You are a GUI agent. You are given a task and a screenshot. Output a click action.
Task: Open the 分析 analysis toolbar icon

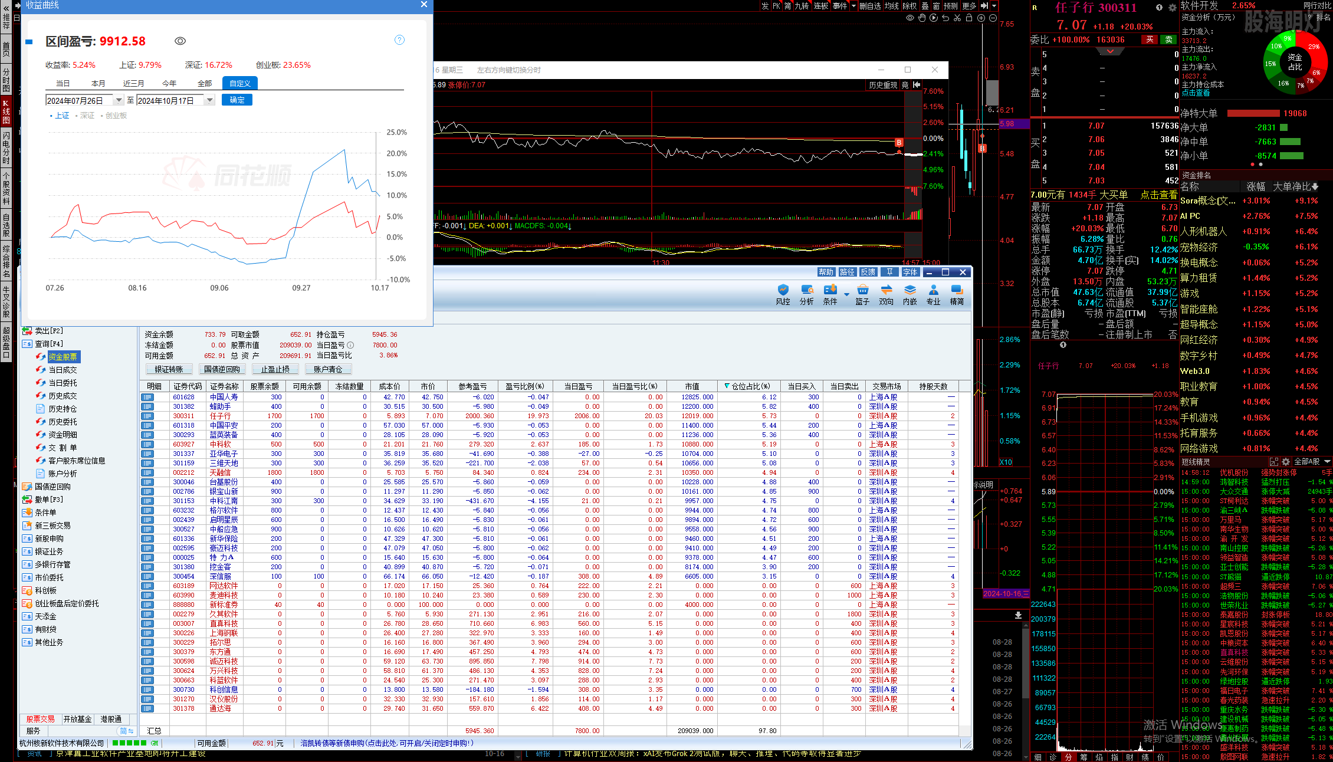(x=806, y=294)
